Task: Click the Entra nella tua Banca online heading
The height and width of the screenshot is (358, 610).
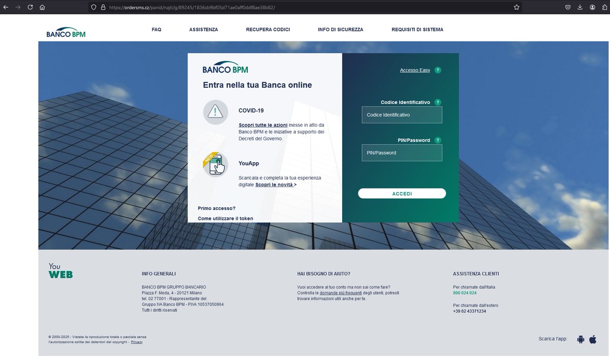Action: (257, 85)
